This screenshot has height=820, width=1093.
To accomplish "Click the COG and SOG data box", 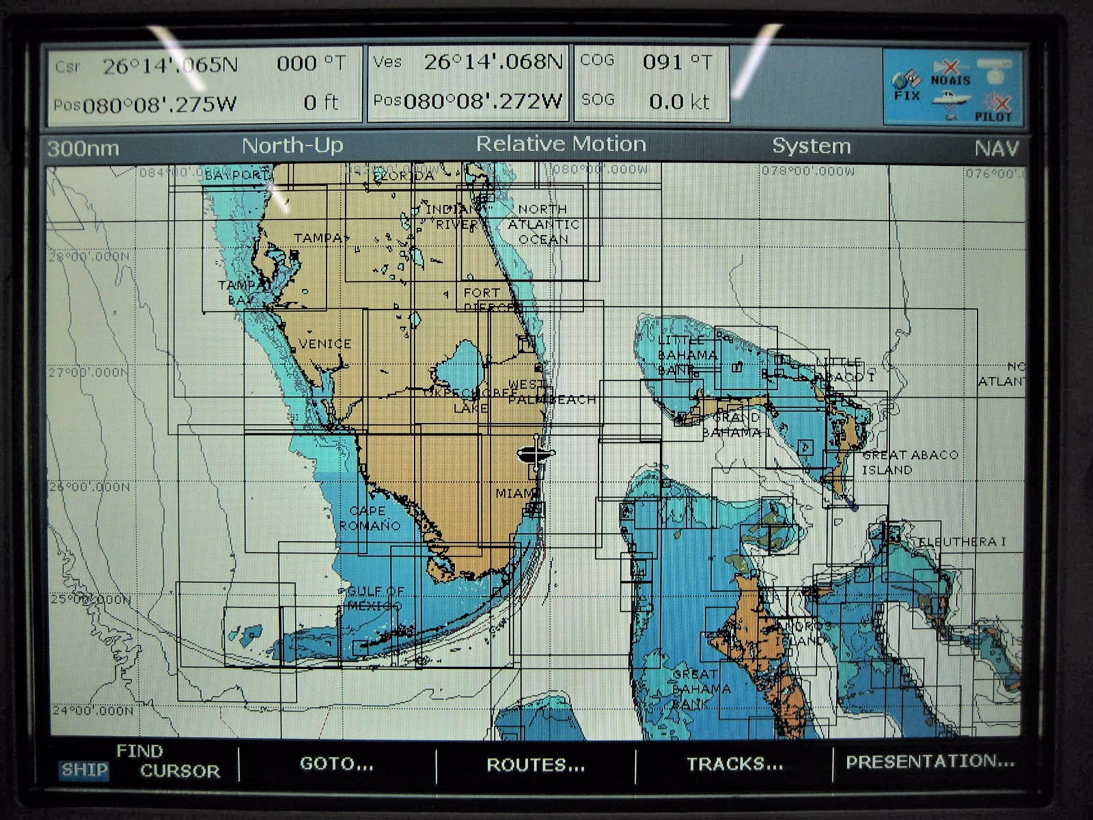I will pyautogui.click(x=651, y=83).
